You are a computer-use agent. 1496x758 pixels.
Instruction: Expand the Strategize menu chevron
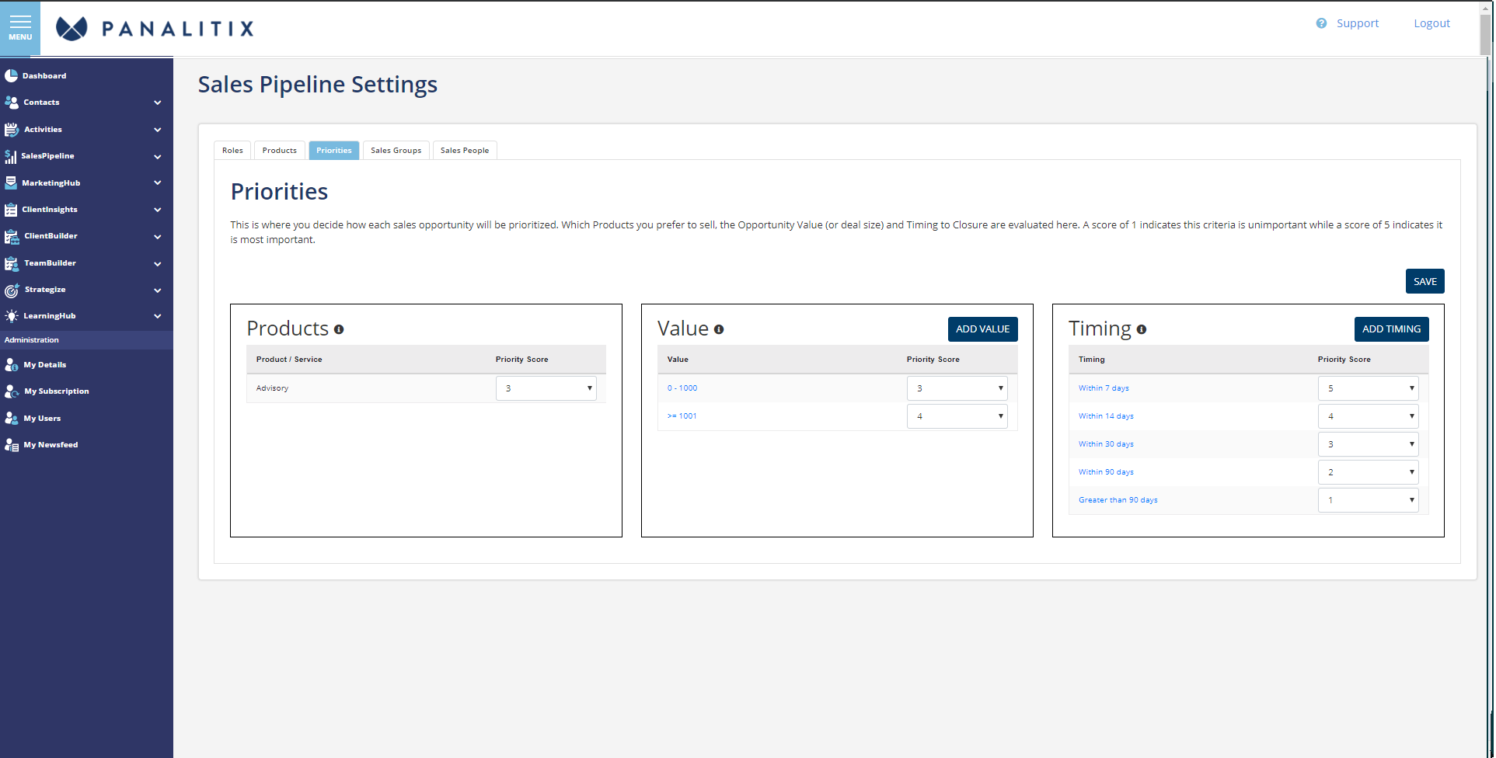point(158,290)
